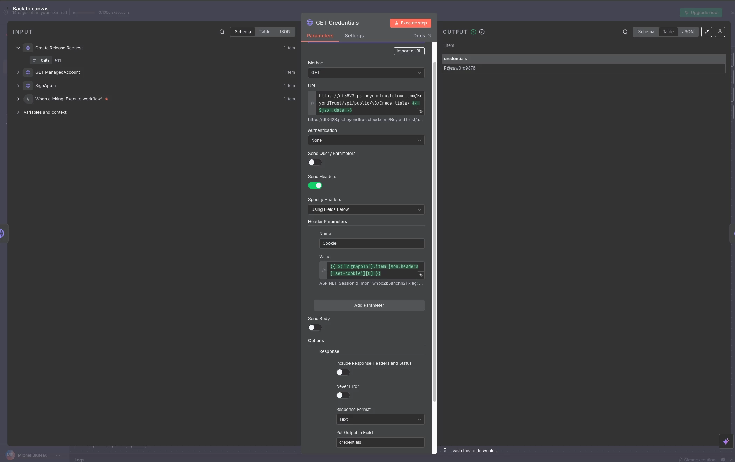Toggle Send Query Parameters switch

[315, 162]
